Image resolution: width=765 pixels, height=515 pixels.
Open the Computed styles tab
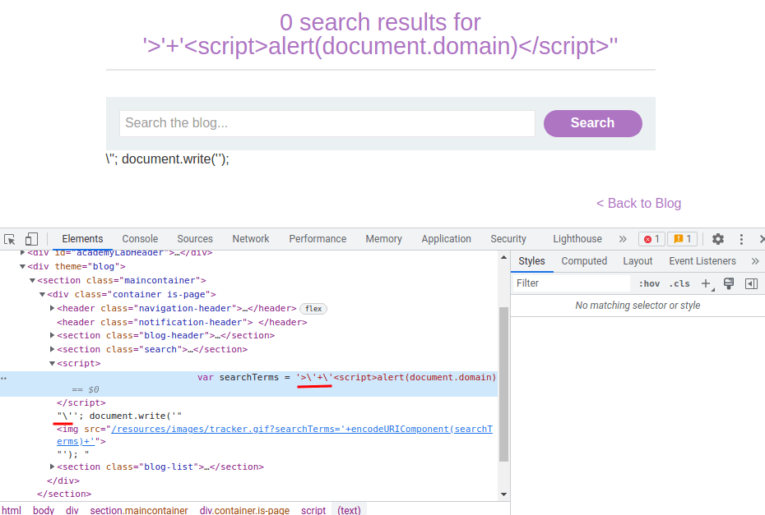coord(584,261)
